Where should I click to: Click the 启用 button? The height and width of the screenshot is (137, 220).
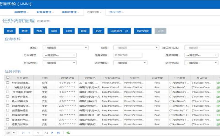(69, 31)
